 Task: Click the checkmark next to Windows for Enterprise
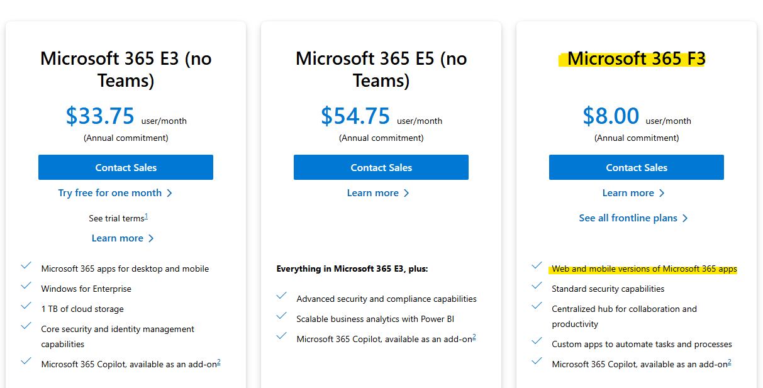pos(26,286)
